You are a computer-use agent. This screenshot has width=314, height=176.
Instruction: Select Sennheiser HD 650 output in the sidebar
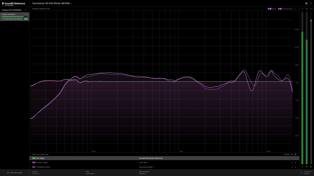pos(15,19)
